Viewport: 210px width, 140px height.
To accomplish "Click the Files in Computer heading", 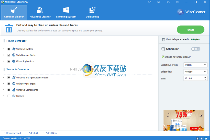I will click(x=16, y=41).
